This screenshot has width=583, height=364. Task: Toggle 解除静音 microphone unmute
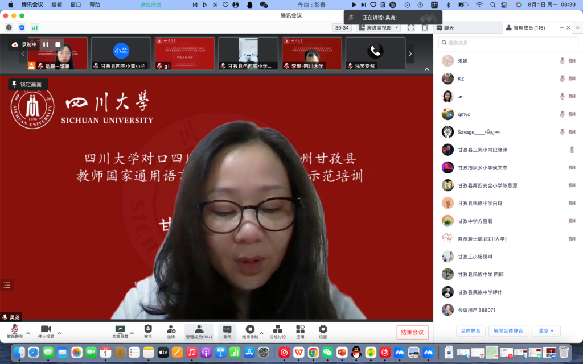click(15, 329)
